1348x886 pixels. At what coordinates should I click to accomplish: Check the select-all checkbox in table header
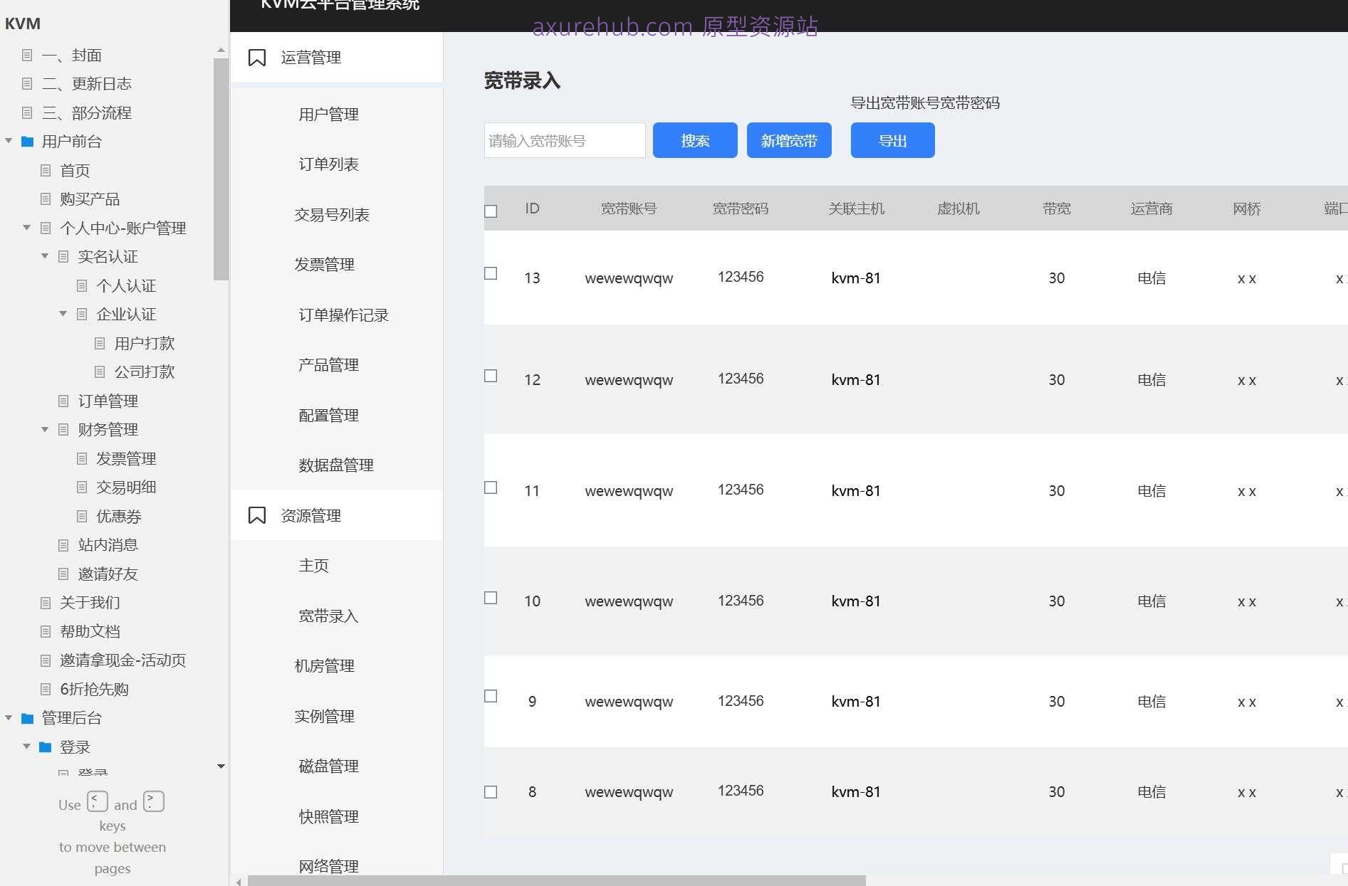pos(491,211)
